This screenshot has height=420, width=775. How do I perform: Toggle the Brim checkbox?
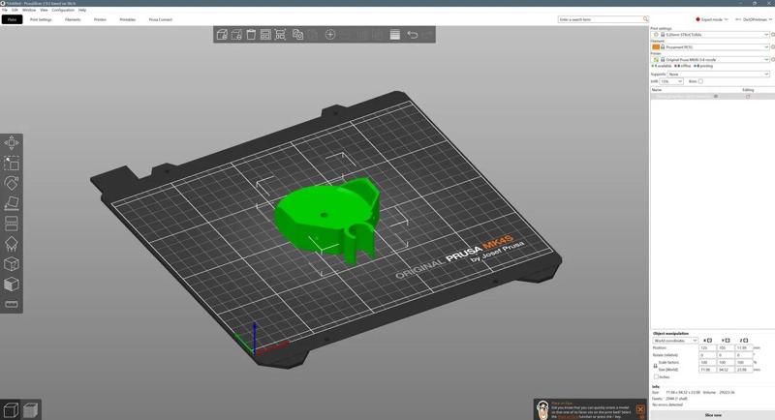pyautogui.click(x=700, y=81)
